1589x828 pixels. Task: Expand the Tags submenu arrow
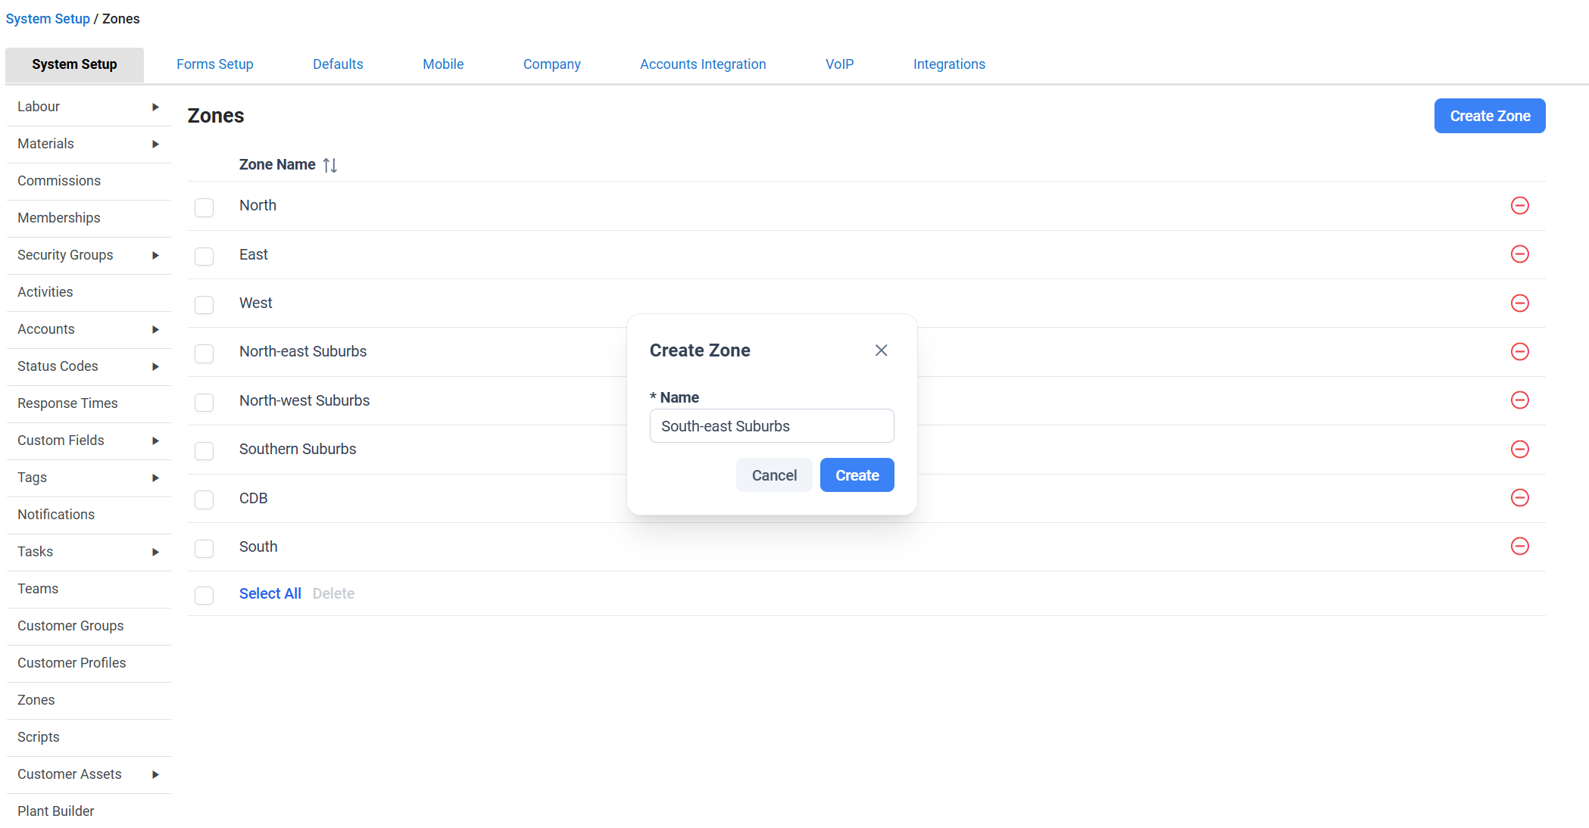pyautogui.click(x=155, y=478)
